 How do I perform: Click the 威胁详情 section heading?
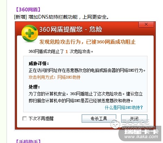pyautogui.click(x=39, y=63)
